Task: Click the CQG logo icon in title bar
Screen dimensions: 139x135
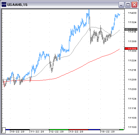Action: [4, 4]
